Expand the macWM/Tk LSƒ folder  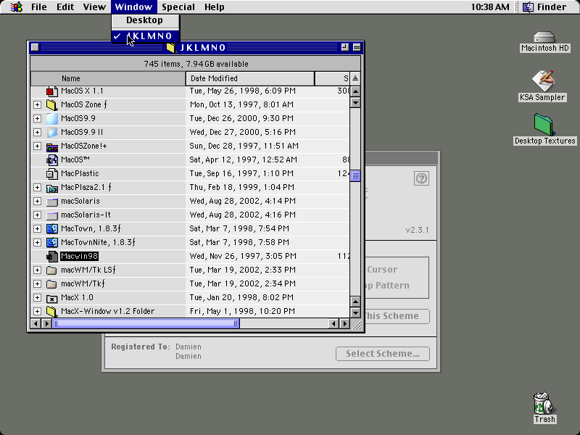coord(37,270)
